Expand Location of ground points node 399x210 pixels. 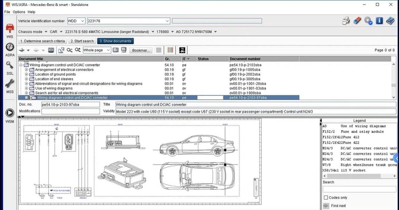tap(27, 74)
